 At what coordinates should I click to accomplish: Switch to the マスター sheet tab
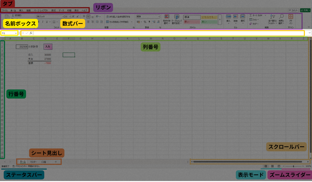pyautogui.click(x=33, y=162)
